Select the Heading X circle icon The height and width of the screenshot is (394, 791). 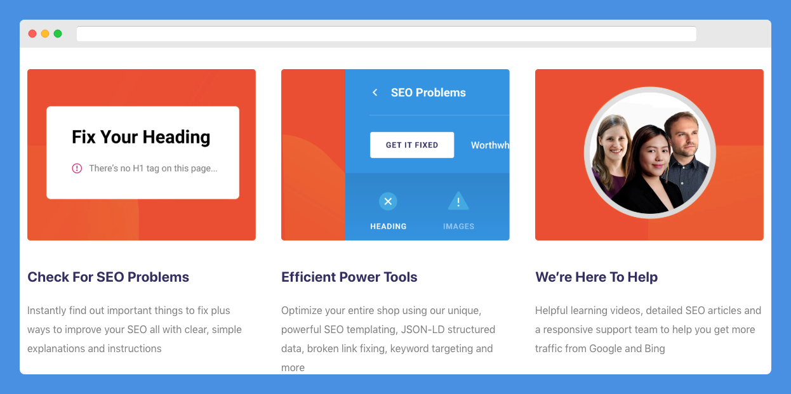coord(388,202)
